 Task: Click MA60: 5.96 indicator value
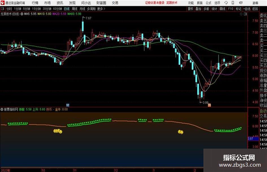[74, 14]
